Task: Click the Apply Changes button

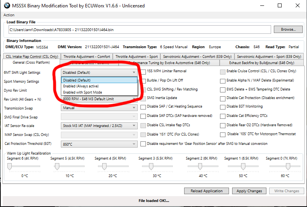Action: 249,191
